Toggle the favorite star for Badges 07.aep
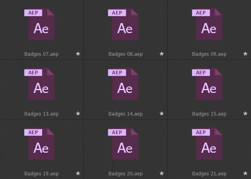 78,54
